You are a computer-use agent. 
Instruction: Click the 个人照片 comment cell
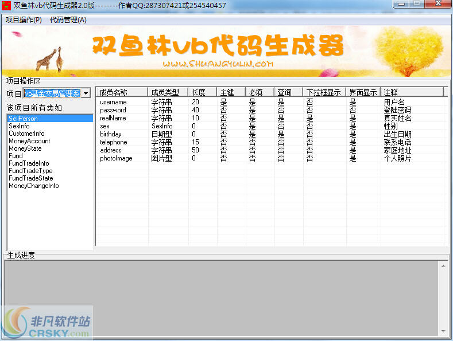[x=397, y=158]
